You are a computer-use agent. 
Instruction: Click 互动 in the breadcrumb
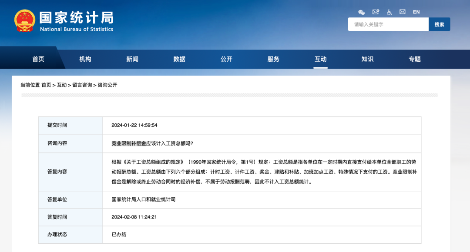(x=62, y=85)
